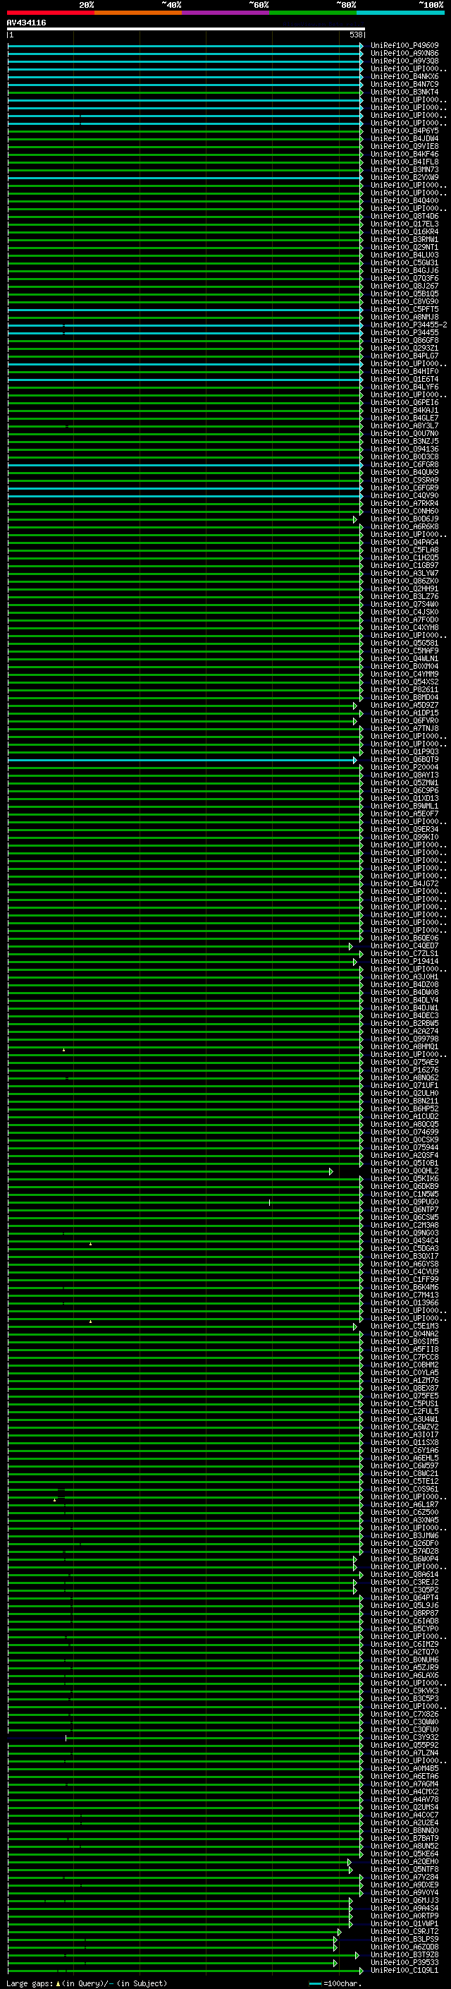Select the UniRef100_P20004 label
451x1989 pixels.
coord(404,767)
